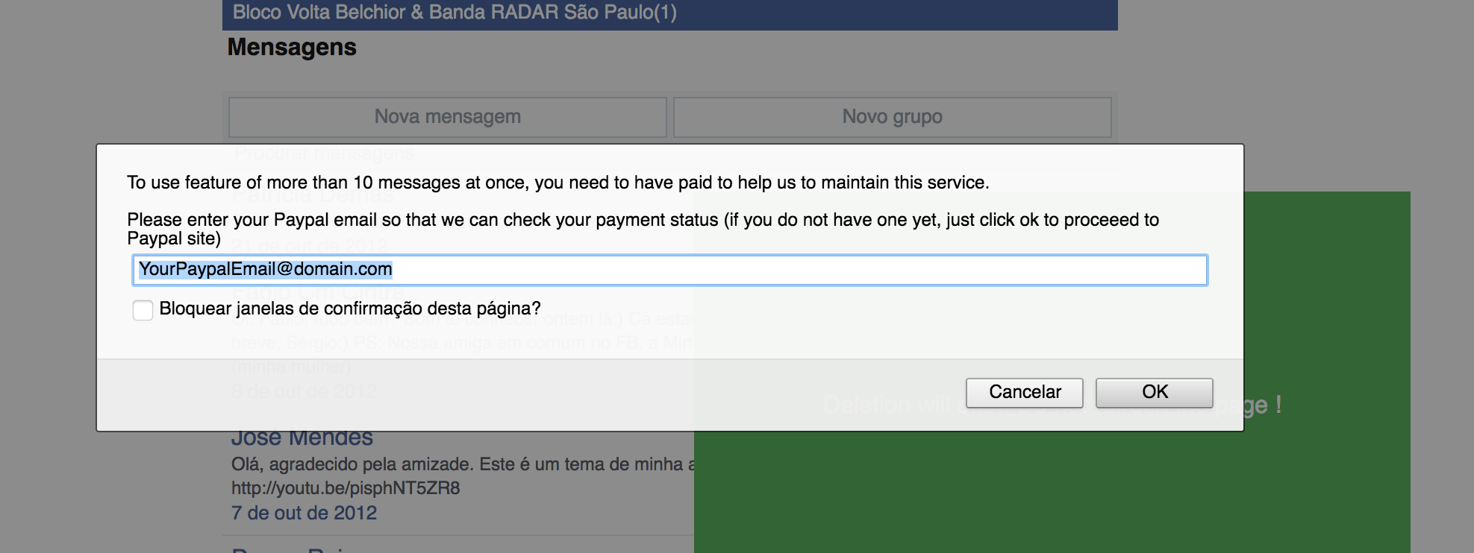Viewport: 1474px width, 553px height.
Task: Open the Jose Mendes conversation
Action: (302, 438)
